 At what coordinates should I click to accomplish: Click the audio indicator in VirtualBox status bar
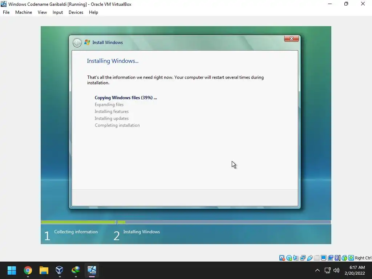pyautogui.click(x=296, y=258)
